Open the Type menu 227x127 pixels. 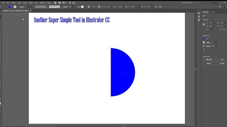(19, 3)
